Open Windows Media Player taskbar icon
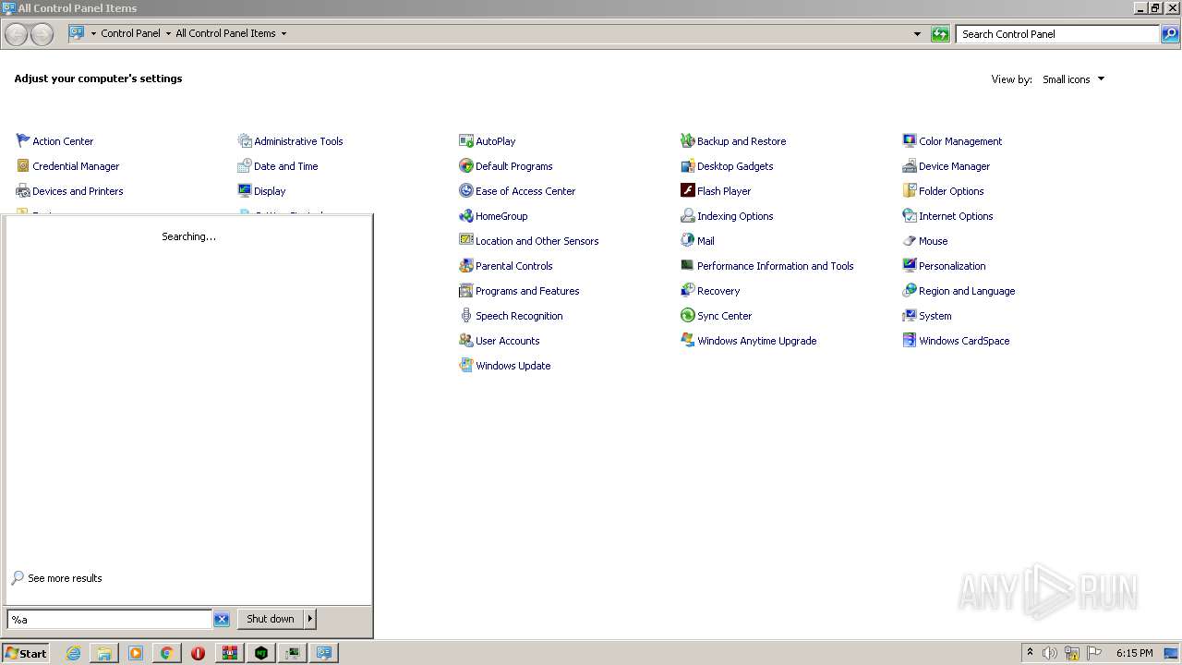Viewport: 1182px width, 665px height. [136, 653]
